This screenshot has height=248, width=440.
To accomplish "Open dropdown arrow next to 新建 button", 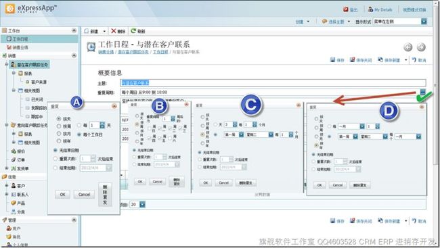I will click(104, 31).
